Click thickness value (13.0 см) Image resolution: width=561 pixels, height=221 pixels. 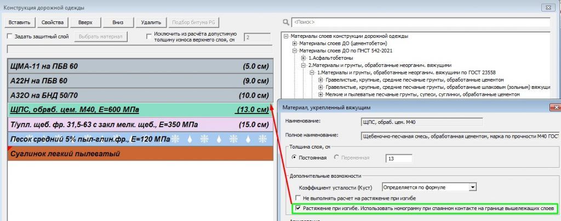coord(252,110)
